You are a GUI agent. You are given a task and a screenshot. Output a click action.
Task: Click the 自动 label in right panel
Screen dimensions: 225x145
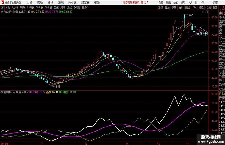pyautogui.click(x=222, y=94)
